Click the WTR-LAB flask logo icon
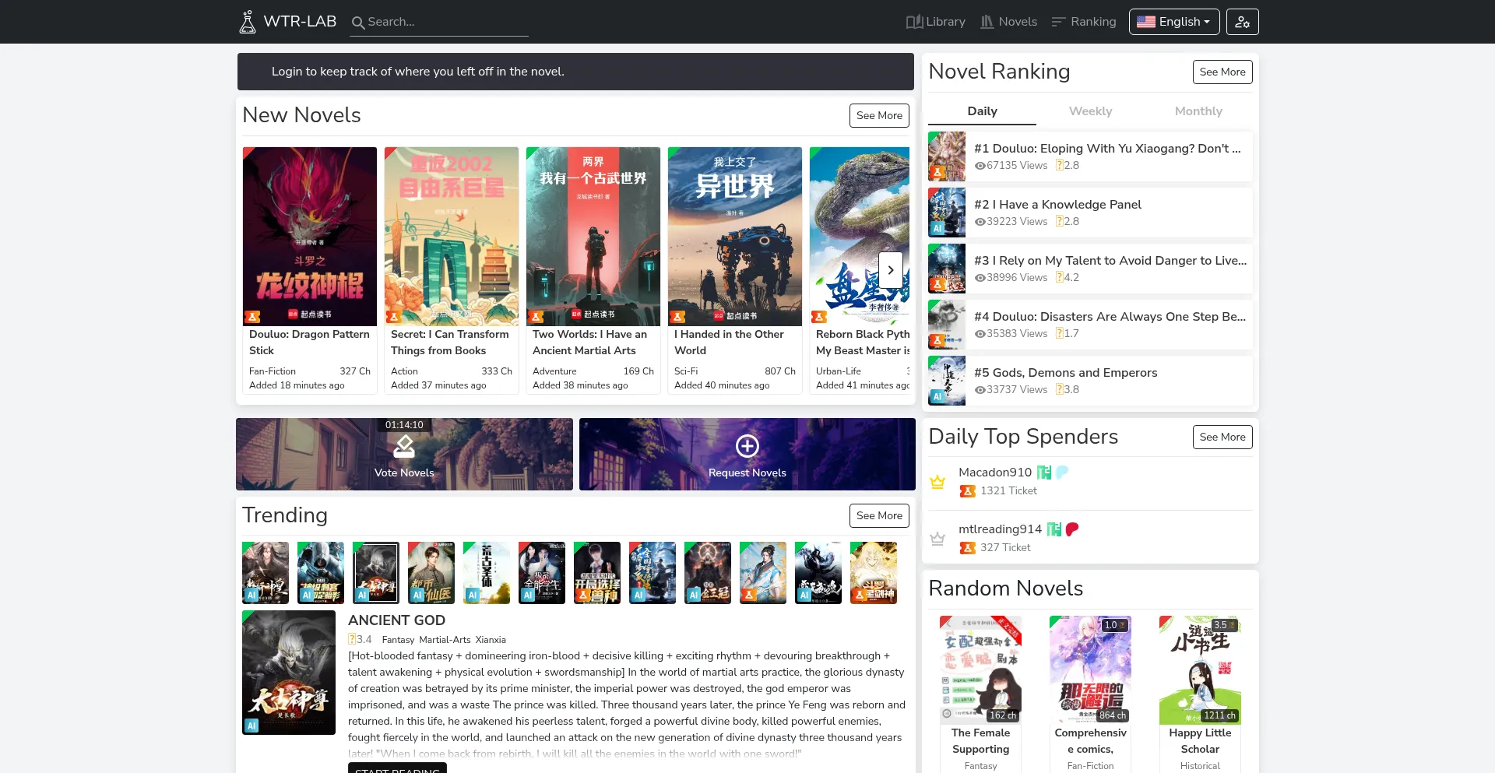1495x773 pixels. [247, 22]
